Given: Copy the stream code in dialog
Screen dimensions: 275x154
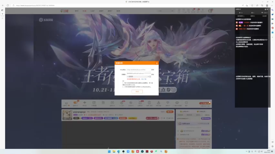Looking at the screenshot, I should [153, 74].
